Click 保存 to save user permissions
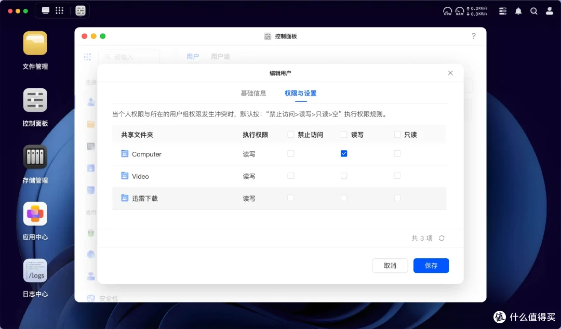This screenshot has height=329, width=561. [431, 266]
